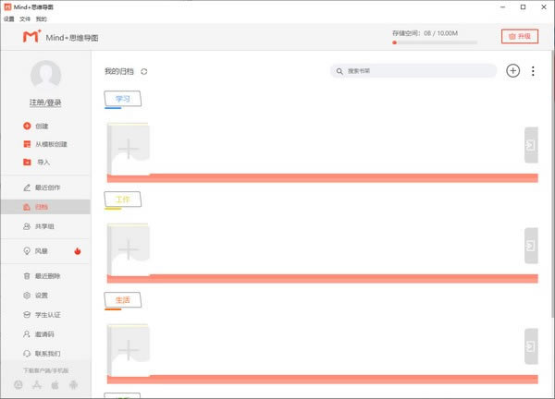Open the three-dot more options menu

point(533,71)
